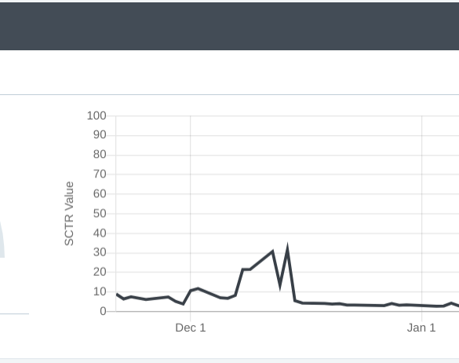Click the 30 tick label on y-axis
The width and height of the screenshot is (459, 363).
(x=100, y=252)
